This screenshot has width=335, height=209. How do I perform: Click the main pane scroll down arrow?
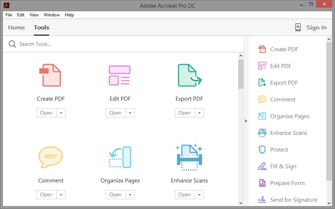click(x=241, y=203)
